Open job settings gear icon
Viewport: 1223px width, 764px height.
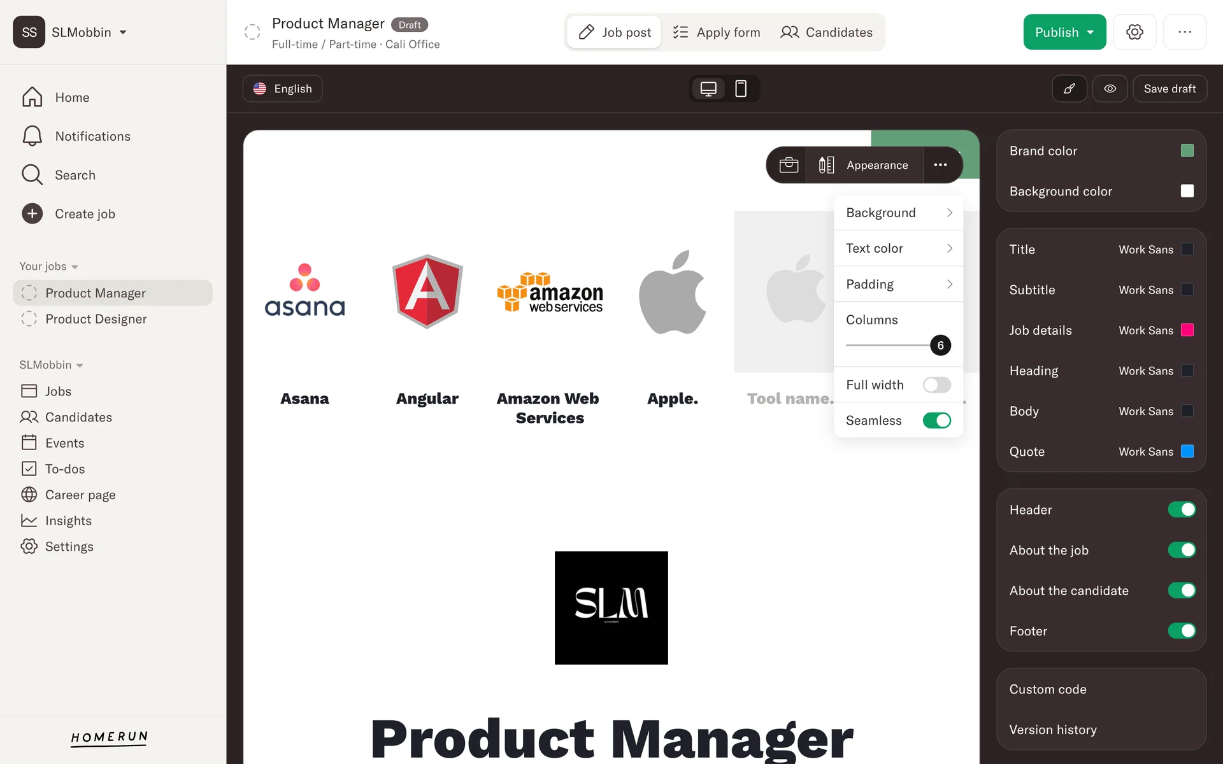(x=1134, y=32)
